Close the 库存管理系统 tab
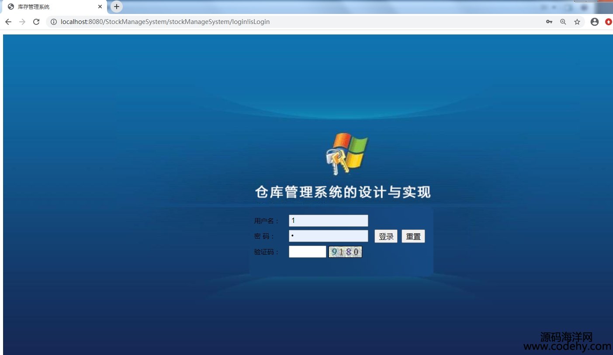Screen dimensions: 613x355 tap(100, 7)
